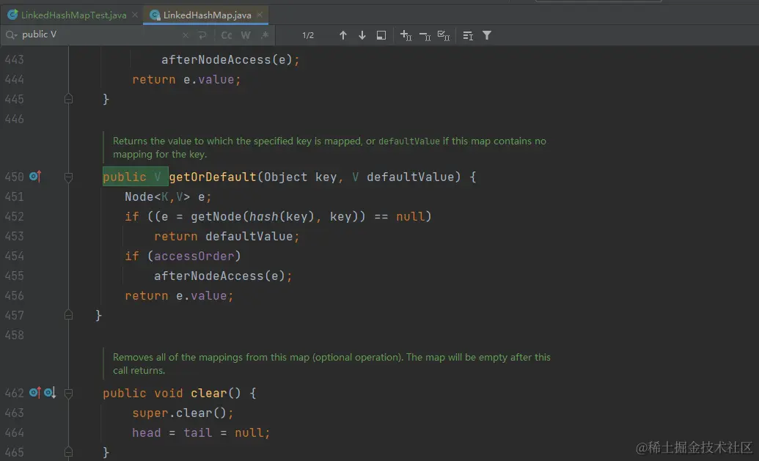Click fold end marker at line 465
This screenshot has width=759, height=461.
(68, 452)
